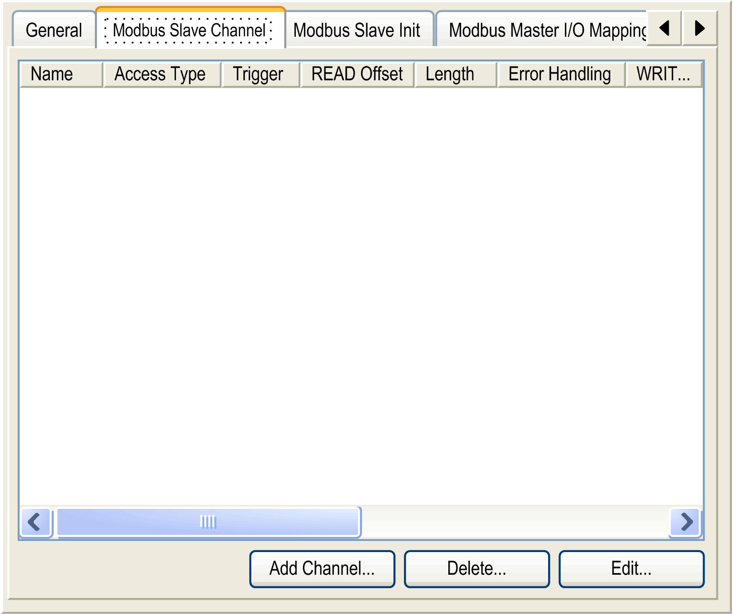Select the truncated WRIT... column header

663,74
